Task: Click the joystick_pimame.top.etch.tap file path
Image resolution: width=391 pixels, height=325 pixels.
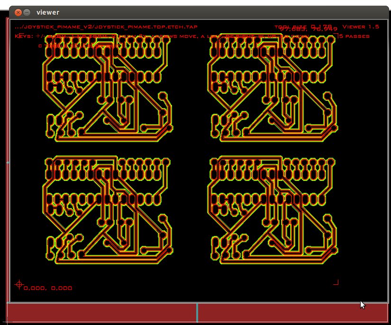Action: pos(106,27)
